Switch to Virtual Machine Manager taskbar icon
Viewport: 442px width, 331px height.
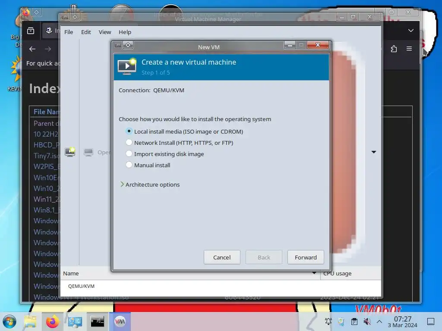point(120,322)
